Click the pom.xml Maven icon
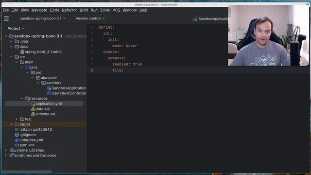Viewport: 311px width, 175px height. (17, 145)
